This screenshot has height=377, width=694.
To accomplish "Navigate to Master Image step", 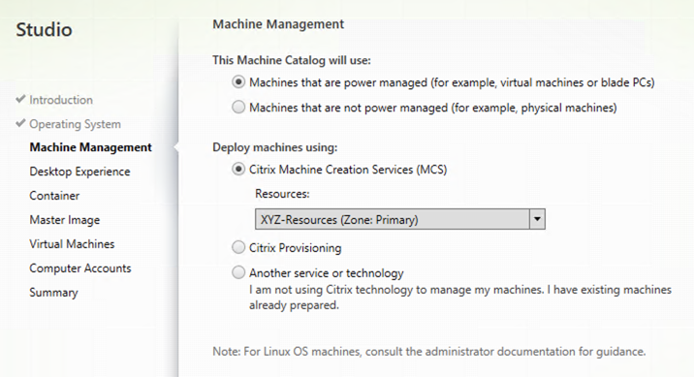I will click(x=65, y=220).
